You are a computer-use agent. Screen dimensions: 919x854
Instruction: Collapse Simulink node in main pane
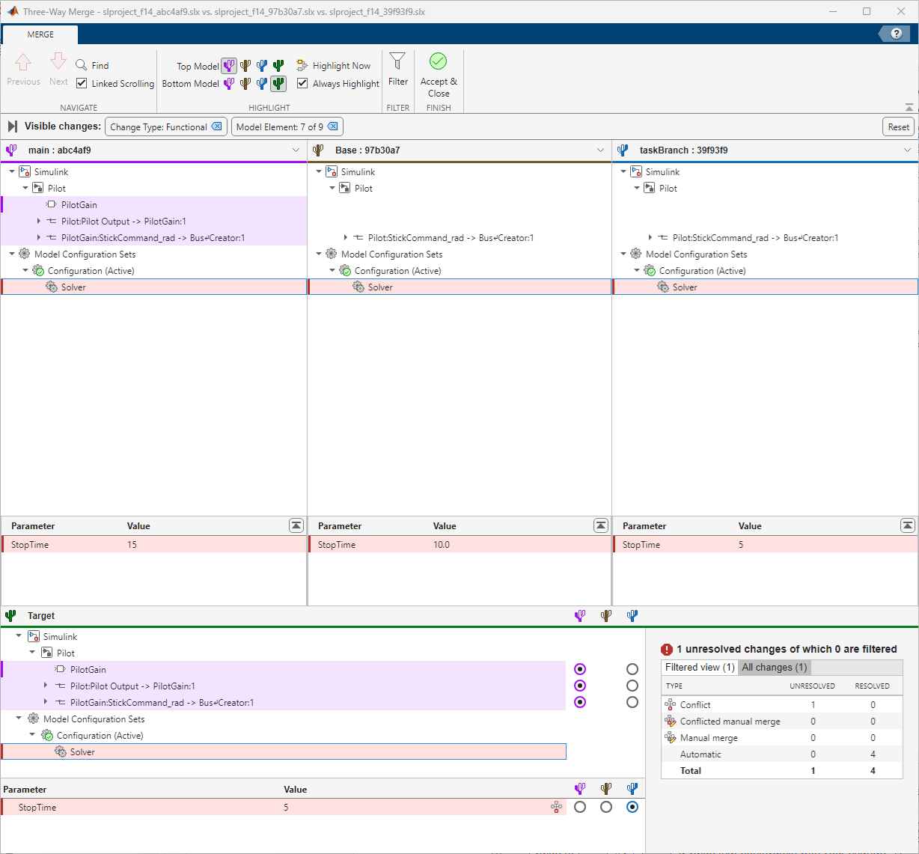point(12,172)
